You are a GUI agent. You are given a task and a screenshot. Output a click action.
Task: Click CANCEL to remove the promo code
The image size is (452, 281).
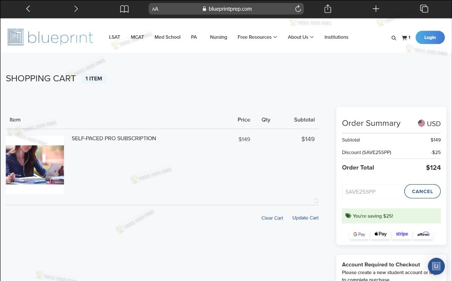coord(422,191)
